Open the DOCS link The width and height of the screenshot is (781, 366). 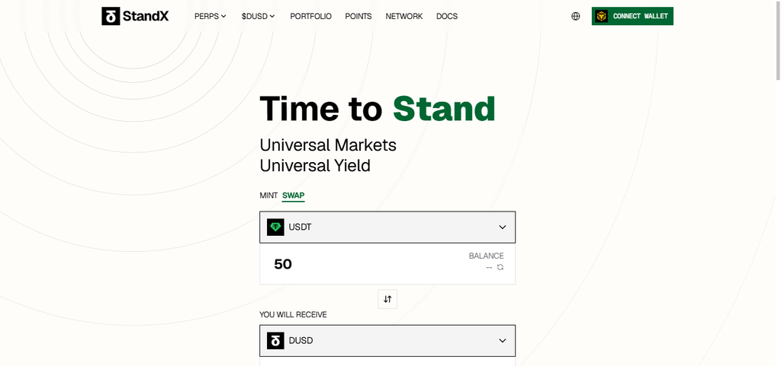(x=447, y=17)
